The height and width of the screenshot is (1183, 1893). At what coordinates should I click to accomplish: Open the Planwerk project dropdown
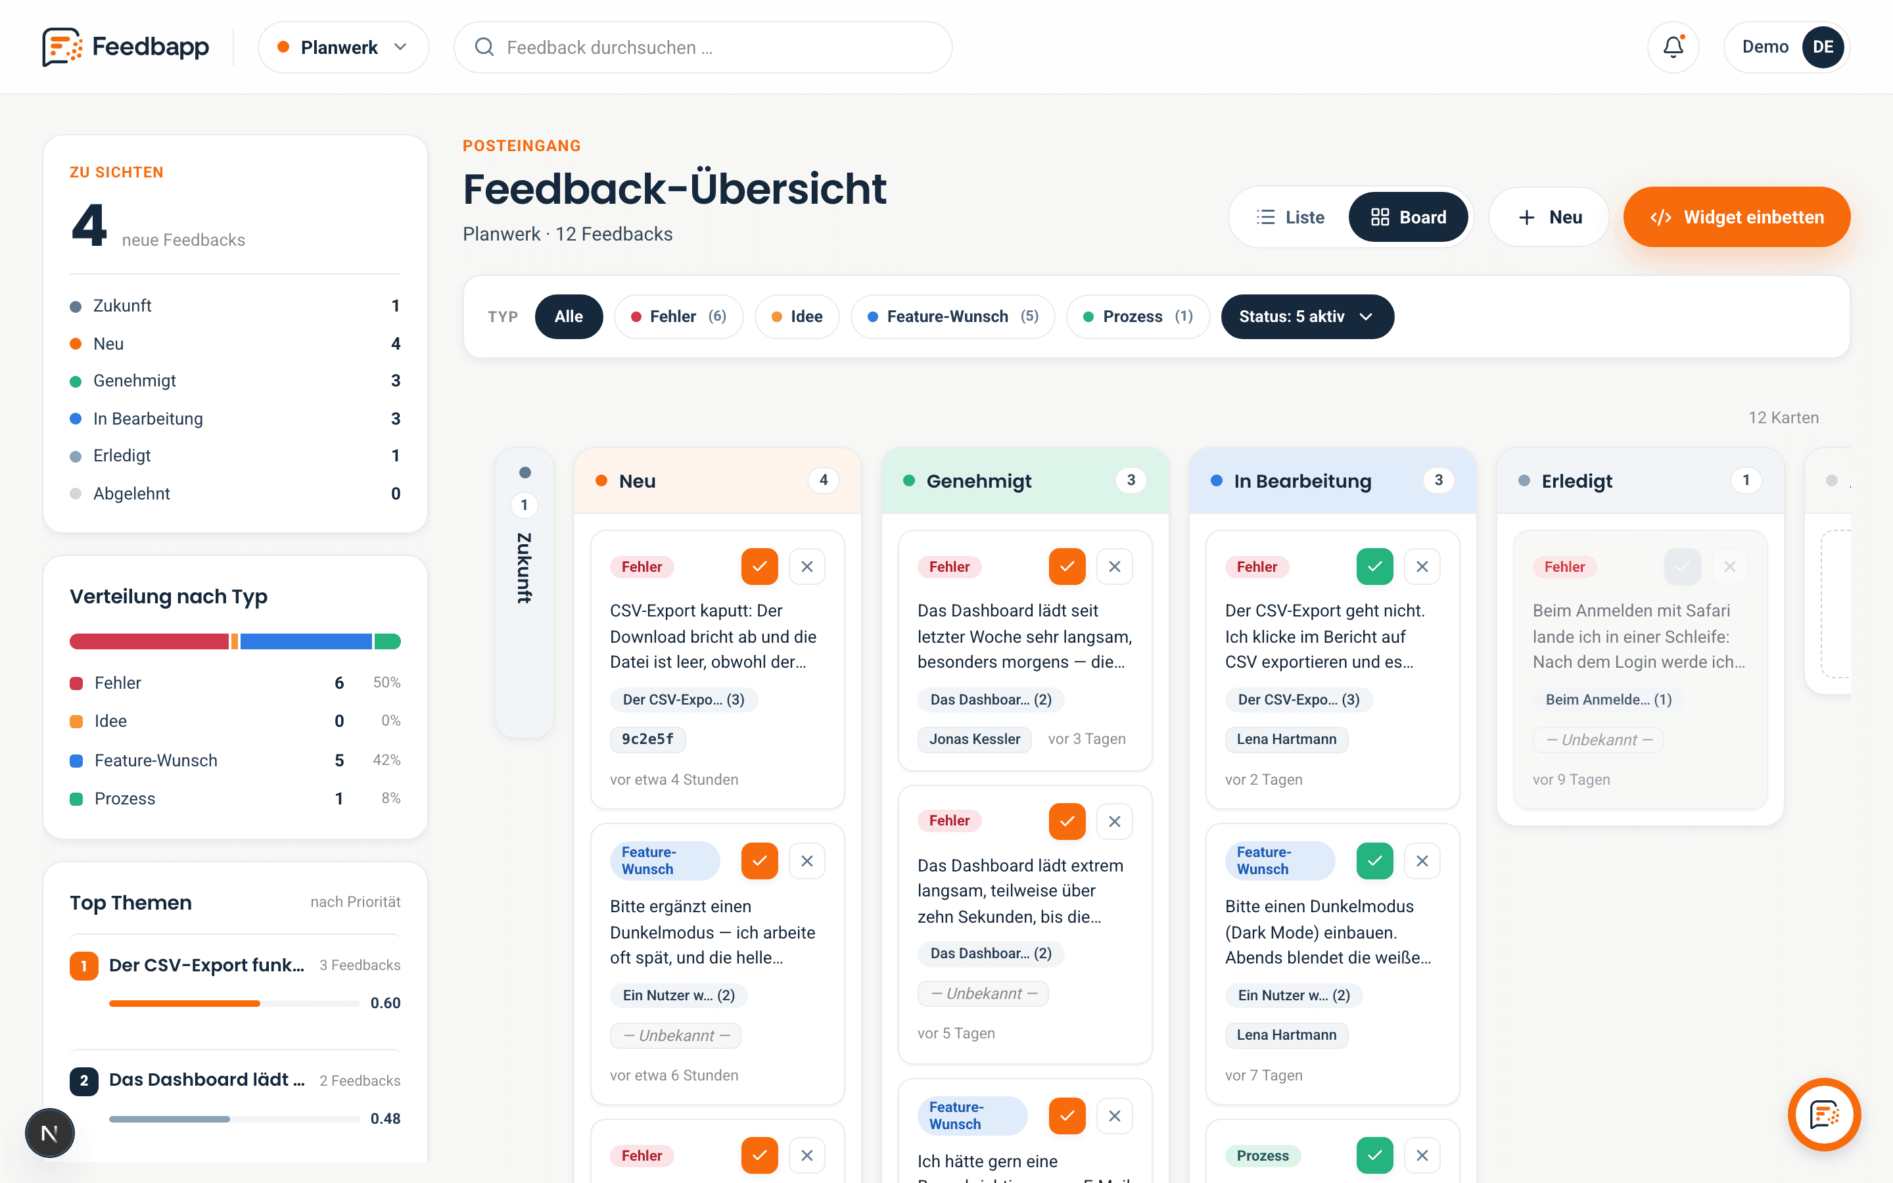343,47
